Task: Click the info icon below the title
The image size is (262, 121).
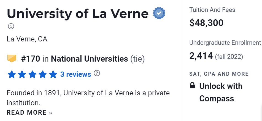Action: click(11, 27)
